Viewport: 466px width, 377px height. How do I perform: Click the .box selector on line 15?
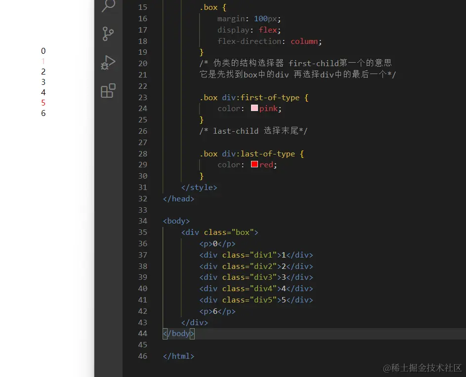pyautogui.click(x=209, y=7)
